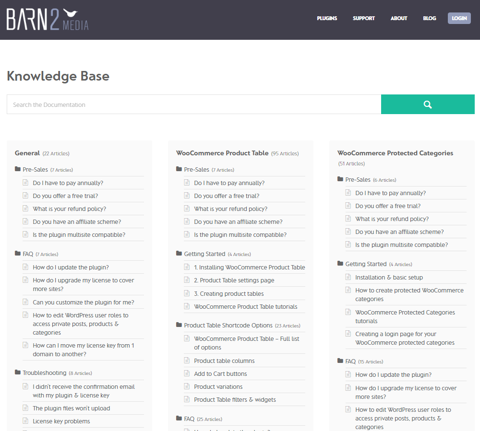Open 'Creating a login page' article
480x431 pixels.
[405, 338]
